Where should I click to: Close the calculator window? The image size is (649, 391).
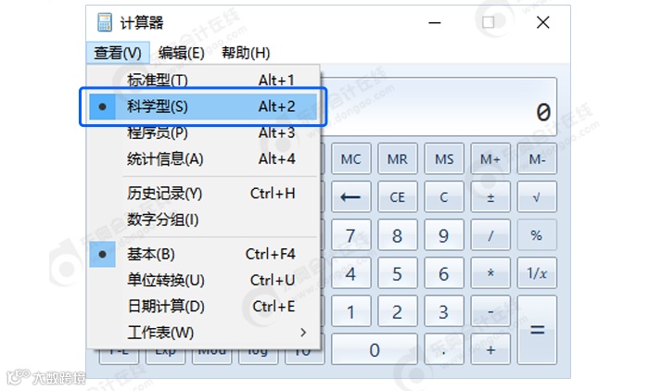[x=543, y=22]
